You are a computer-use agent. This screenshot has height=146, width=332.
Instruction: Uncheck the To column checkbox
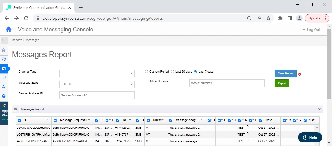pyautogui.click(x=118, y=120)
